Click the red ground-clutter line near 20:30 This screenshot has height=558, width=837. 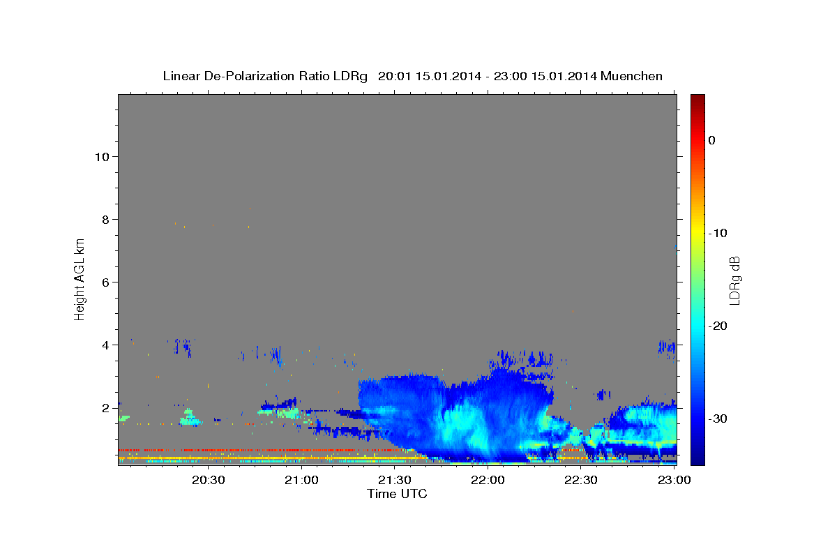pyautogui.click(x=209, y=450)
